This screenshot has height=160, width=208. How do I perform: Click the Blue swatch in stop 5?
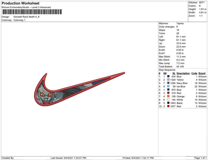point(168,90)
